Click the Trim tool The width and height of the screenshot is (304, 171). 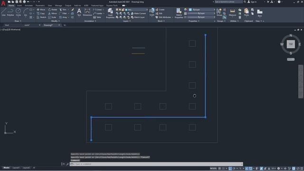click(63, 9)
